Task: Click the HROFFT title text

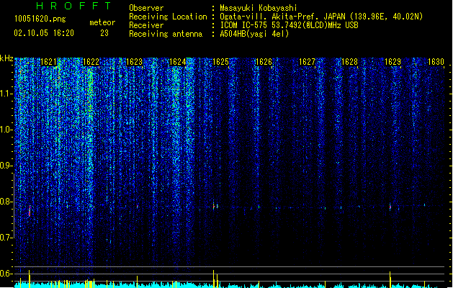Action: click(x=74, y=6)
